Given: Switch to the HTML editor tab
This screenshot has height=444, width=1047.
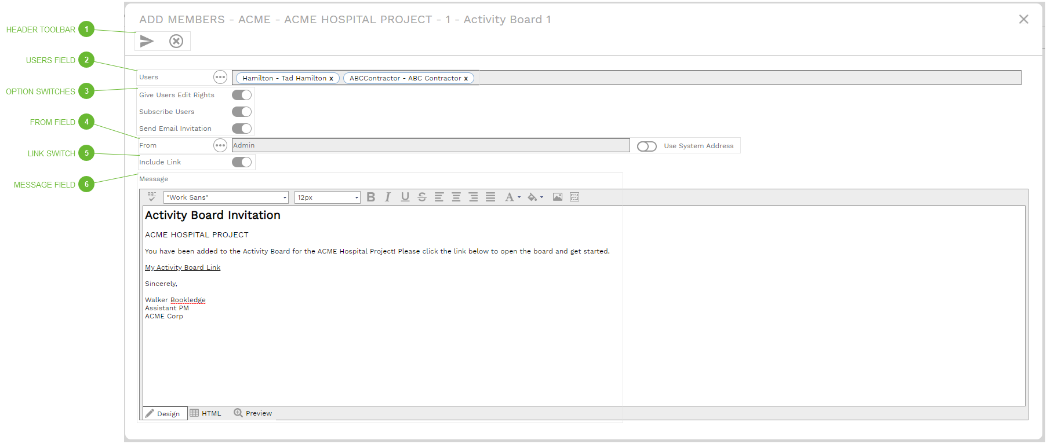Looking at the screenshot, I should coord(206,413).
